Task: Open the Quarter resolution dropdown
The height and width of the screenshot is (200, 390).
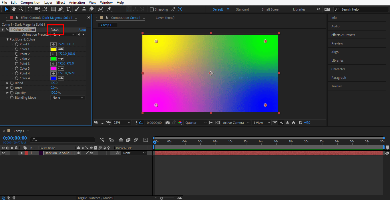Action: coord(196,123)
